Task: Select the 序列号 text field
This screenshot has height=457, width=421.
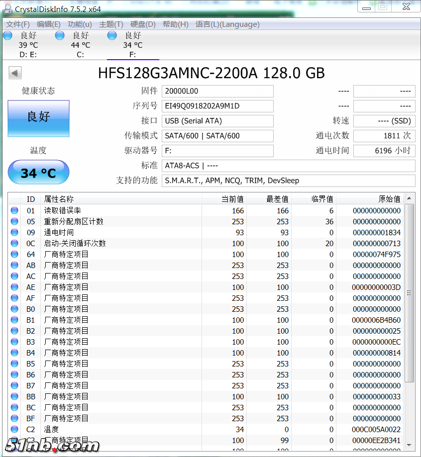Action: (217, 106)
